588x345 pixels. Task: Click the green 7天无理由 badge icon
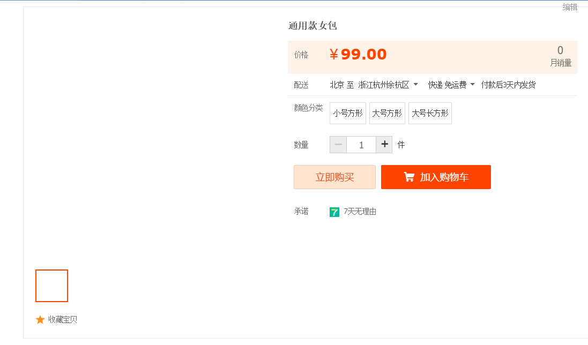point(334,212)
